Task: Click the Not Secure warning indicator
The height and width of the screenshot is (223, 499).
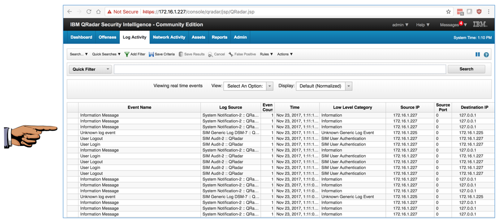Action: [123, 12]
